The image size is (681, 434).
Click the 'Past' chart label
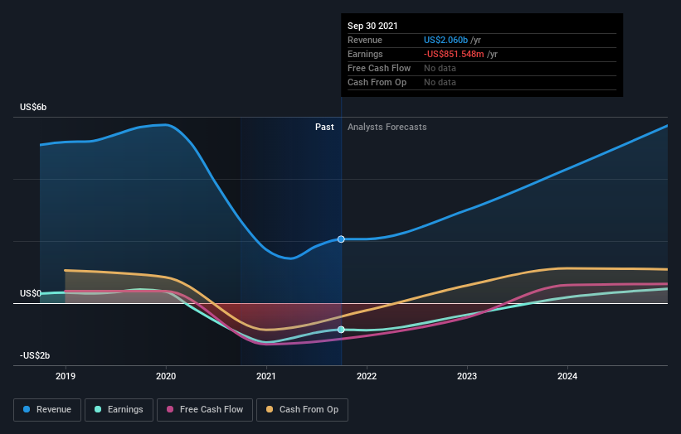coord(324,127)
